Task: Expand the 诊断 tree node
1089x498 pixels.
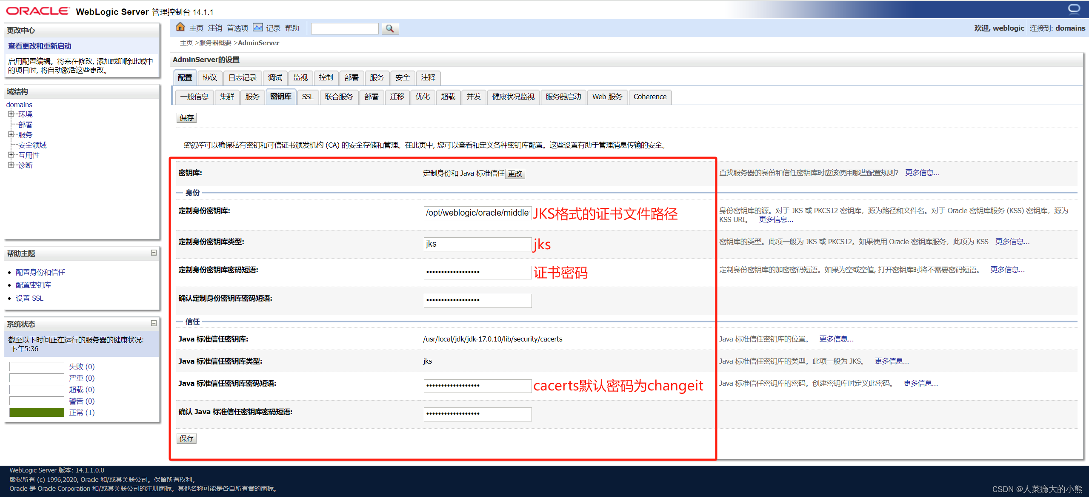Action: pyautogui.click(x=11, y=165)
